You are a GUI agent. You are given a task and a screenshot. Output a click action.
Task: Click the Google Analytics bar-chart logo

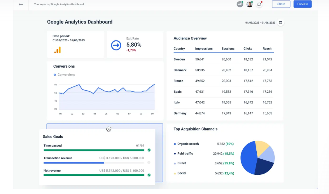click(57, 50)
